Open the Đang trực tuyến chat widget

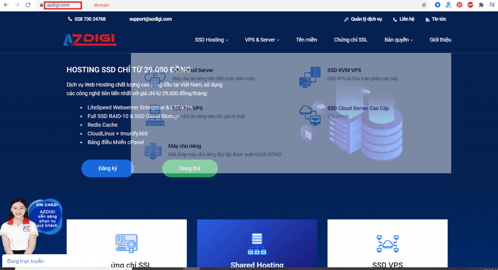coord(26,261)
